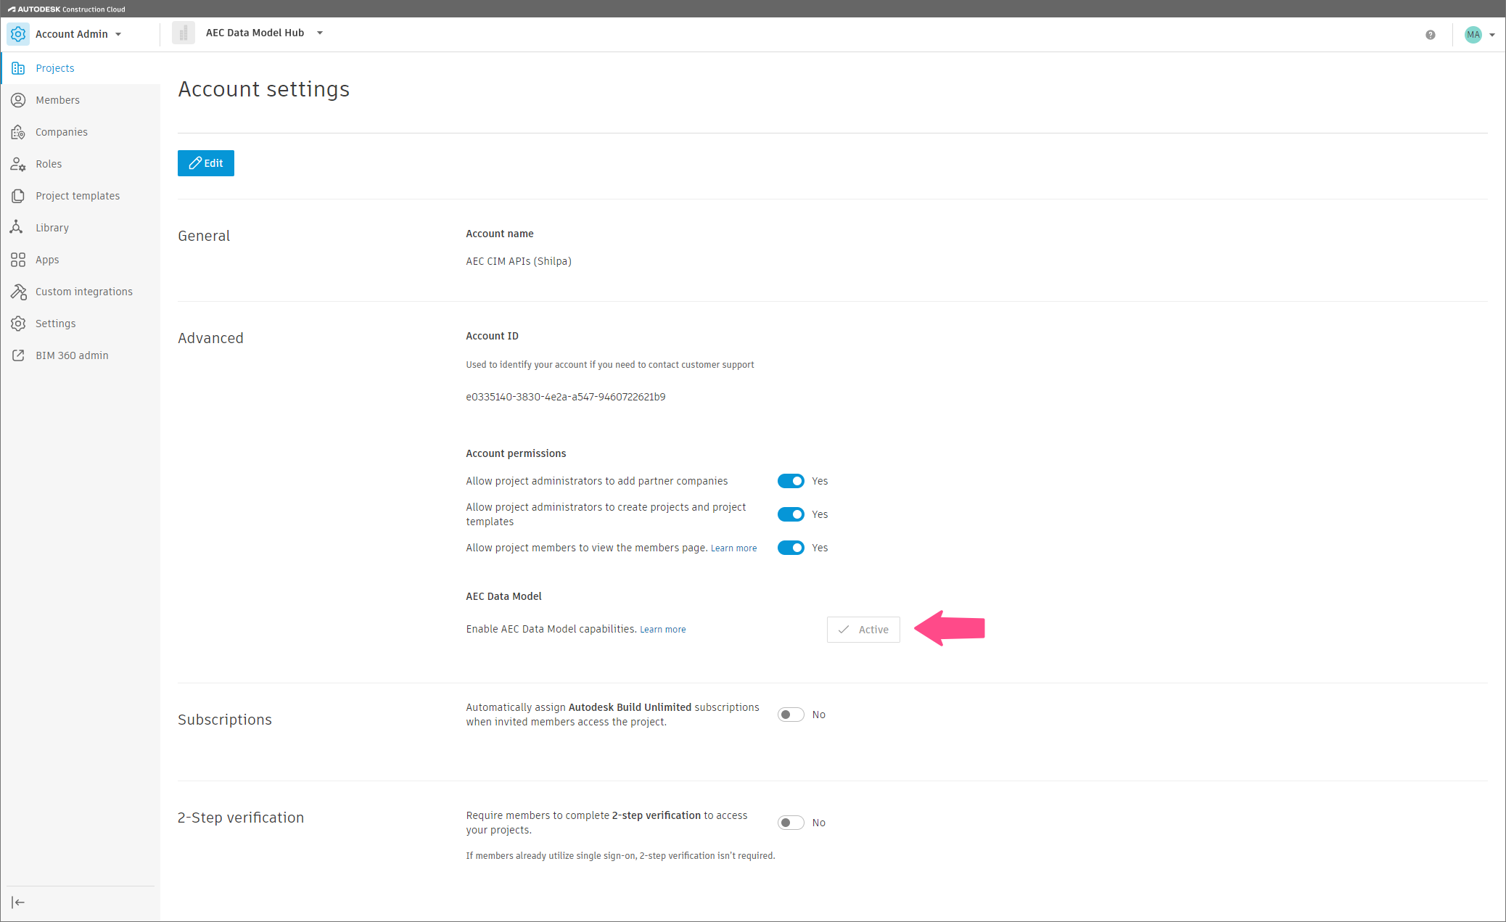Click the Companies building icon
The image size is (1506, 922).
tap(18, 132)
